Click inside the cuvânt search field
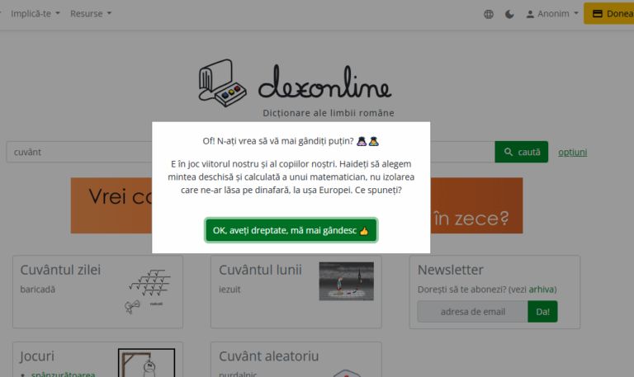This screenshot has height=377, width=634. [79, 152]
